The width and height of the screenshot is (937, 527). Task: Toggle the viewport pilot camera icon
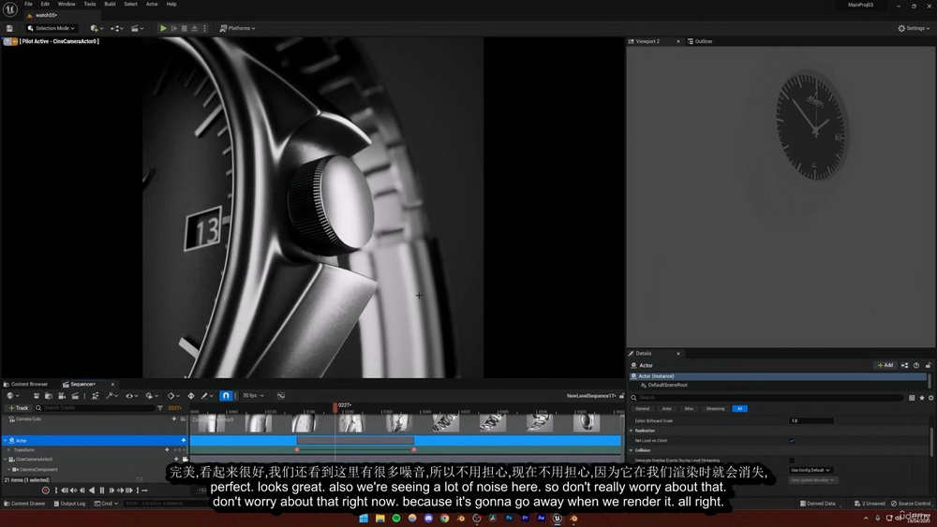[14, 41]
